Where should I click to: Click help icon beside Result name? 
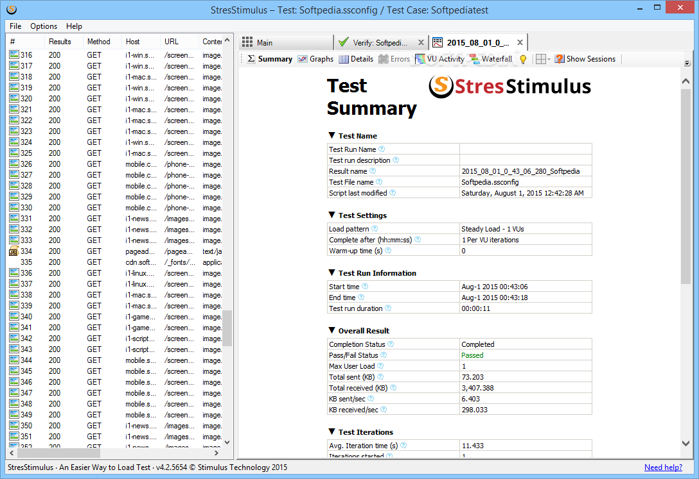[373, 171]
